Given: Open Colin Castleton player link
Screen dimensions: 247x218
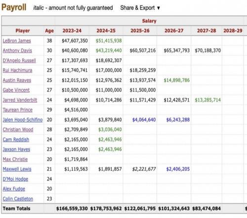Looking at the screenshot, I should pyautogui.click(x=18, y=199).
